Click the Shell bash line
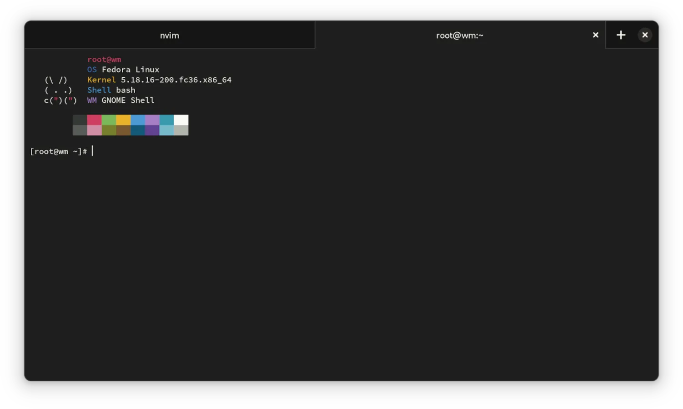 coord(111,90)
